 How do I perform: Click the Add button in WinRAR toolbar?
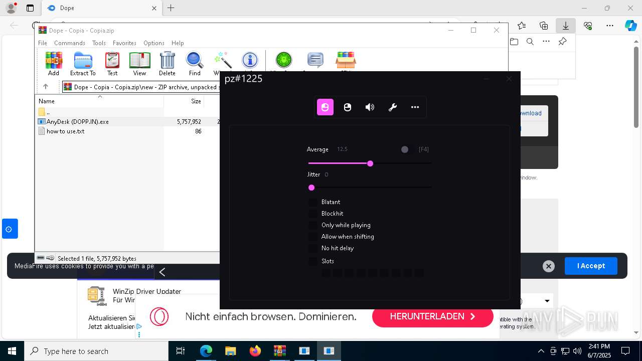click(x=54, y=64)
